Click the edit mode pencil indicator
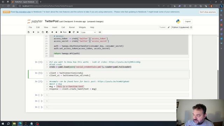 (x=169, y=27)
